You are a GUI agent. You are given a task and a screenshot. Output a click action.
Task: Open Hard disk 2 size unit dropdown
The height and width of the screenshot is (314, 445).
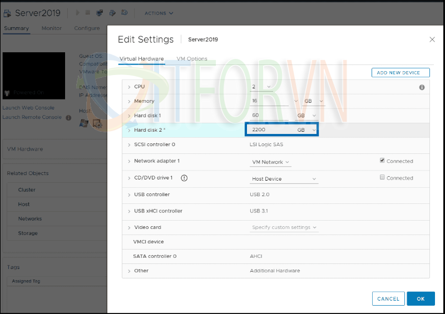(x=306, y=130)
